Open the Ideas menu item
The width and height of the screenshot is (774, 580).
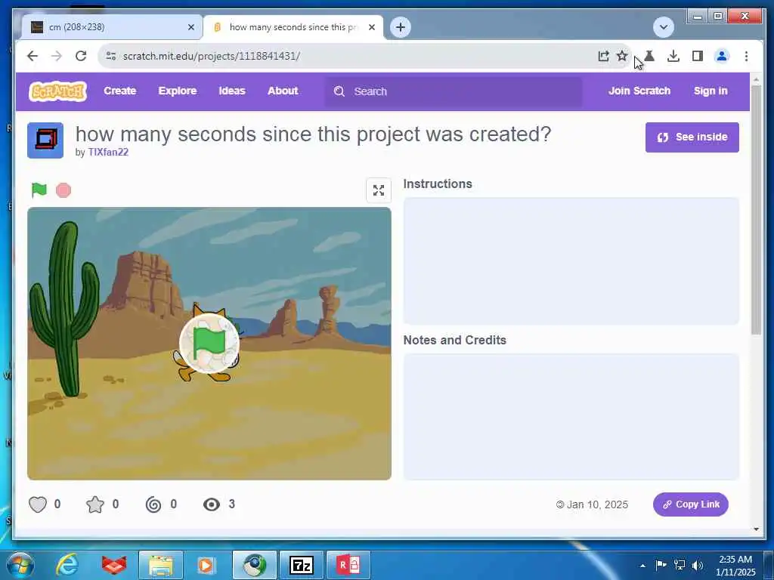(232, 91)
